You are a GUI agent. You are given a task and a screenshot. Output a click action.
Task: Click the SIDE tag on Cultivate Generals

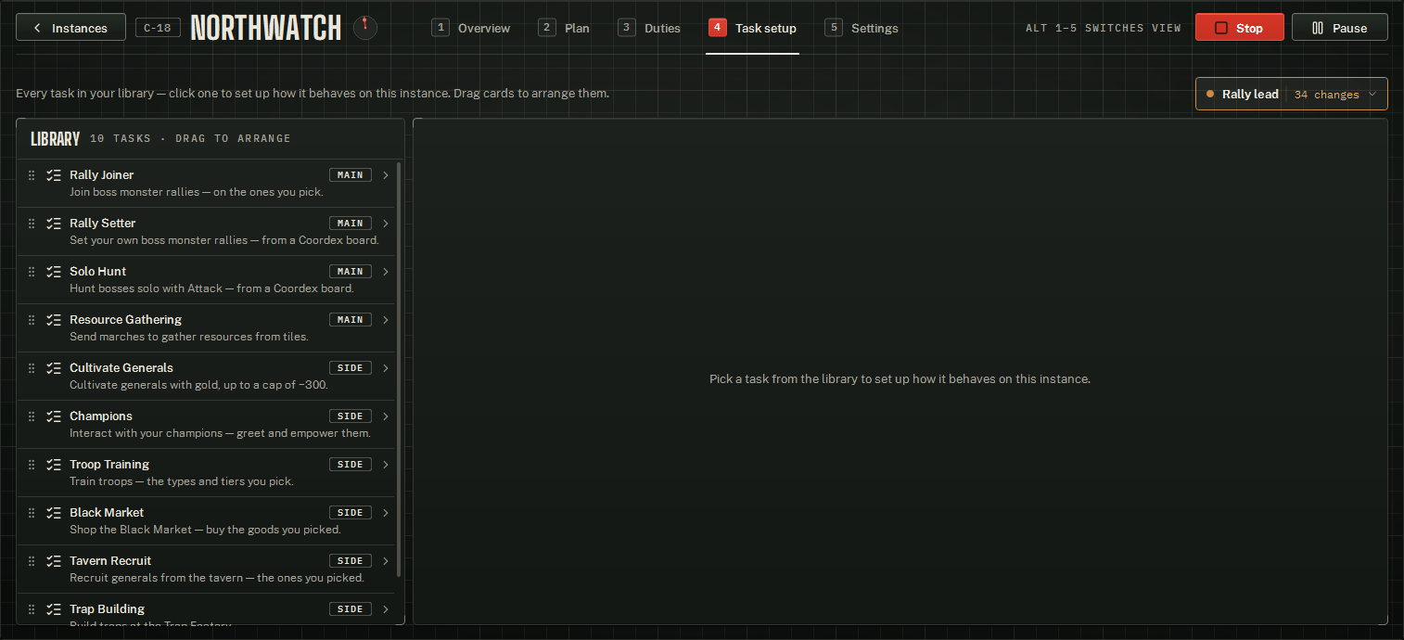click(x=351, y=367)
